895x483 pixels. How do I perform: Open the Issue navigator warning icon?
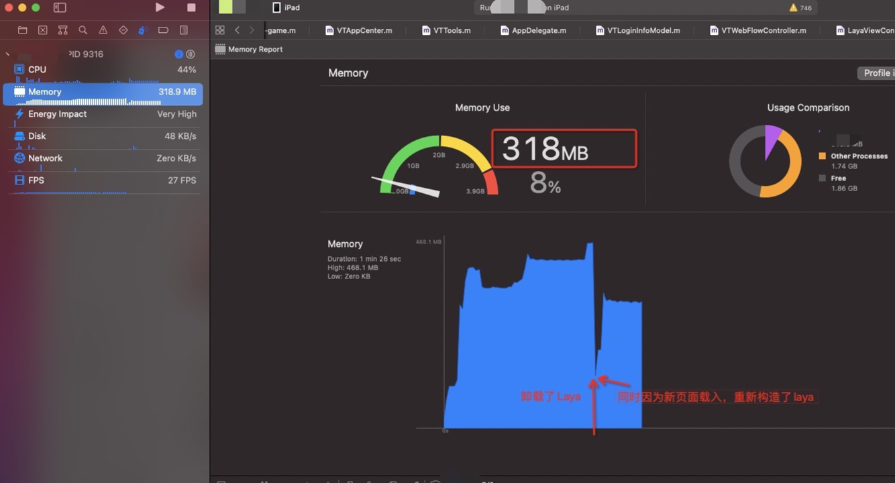(103, 30)
